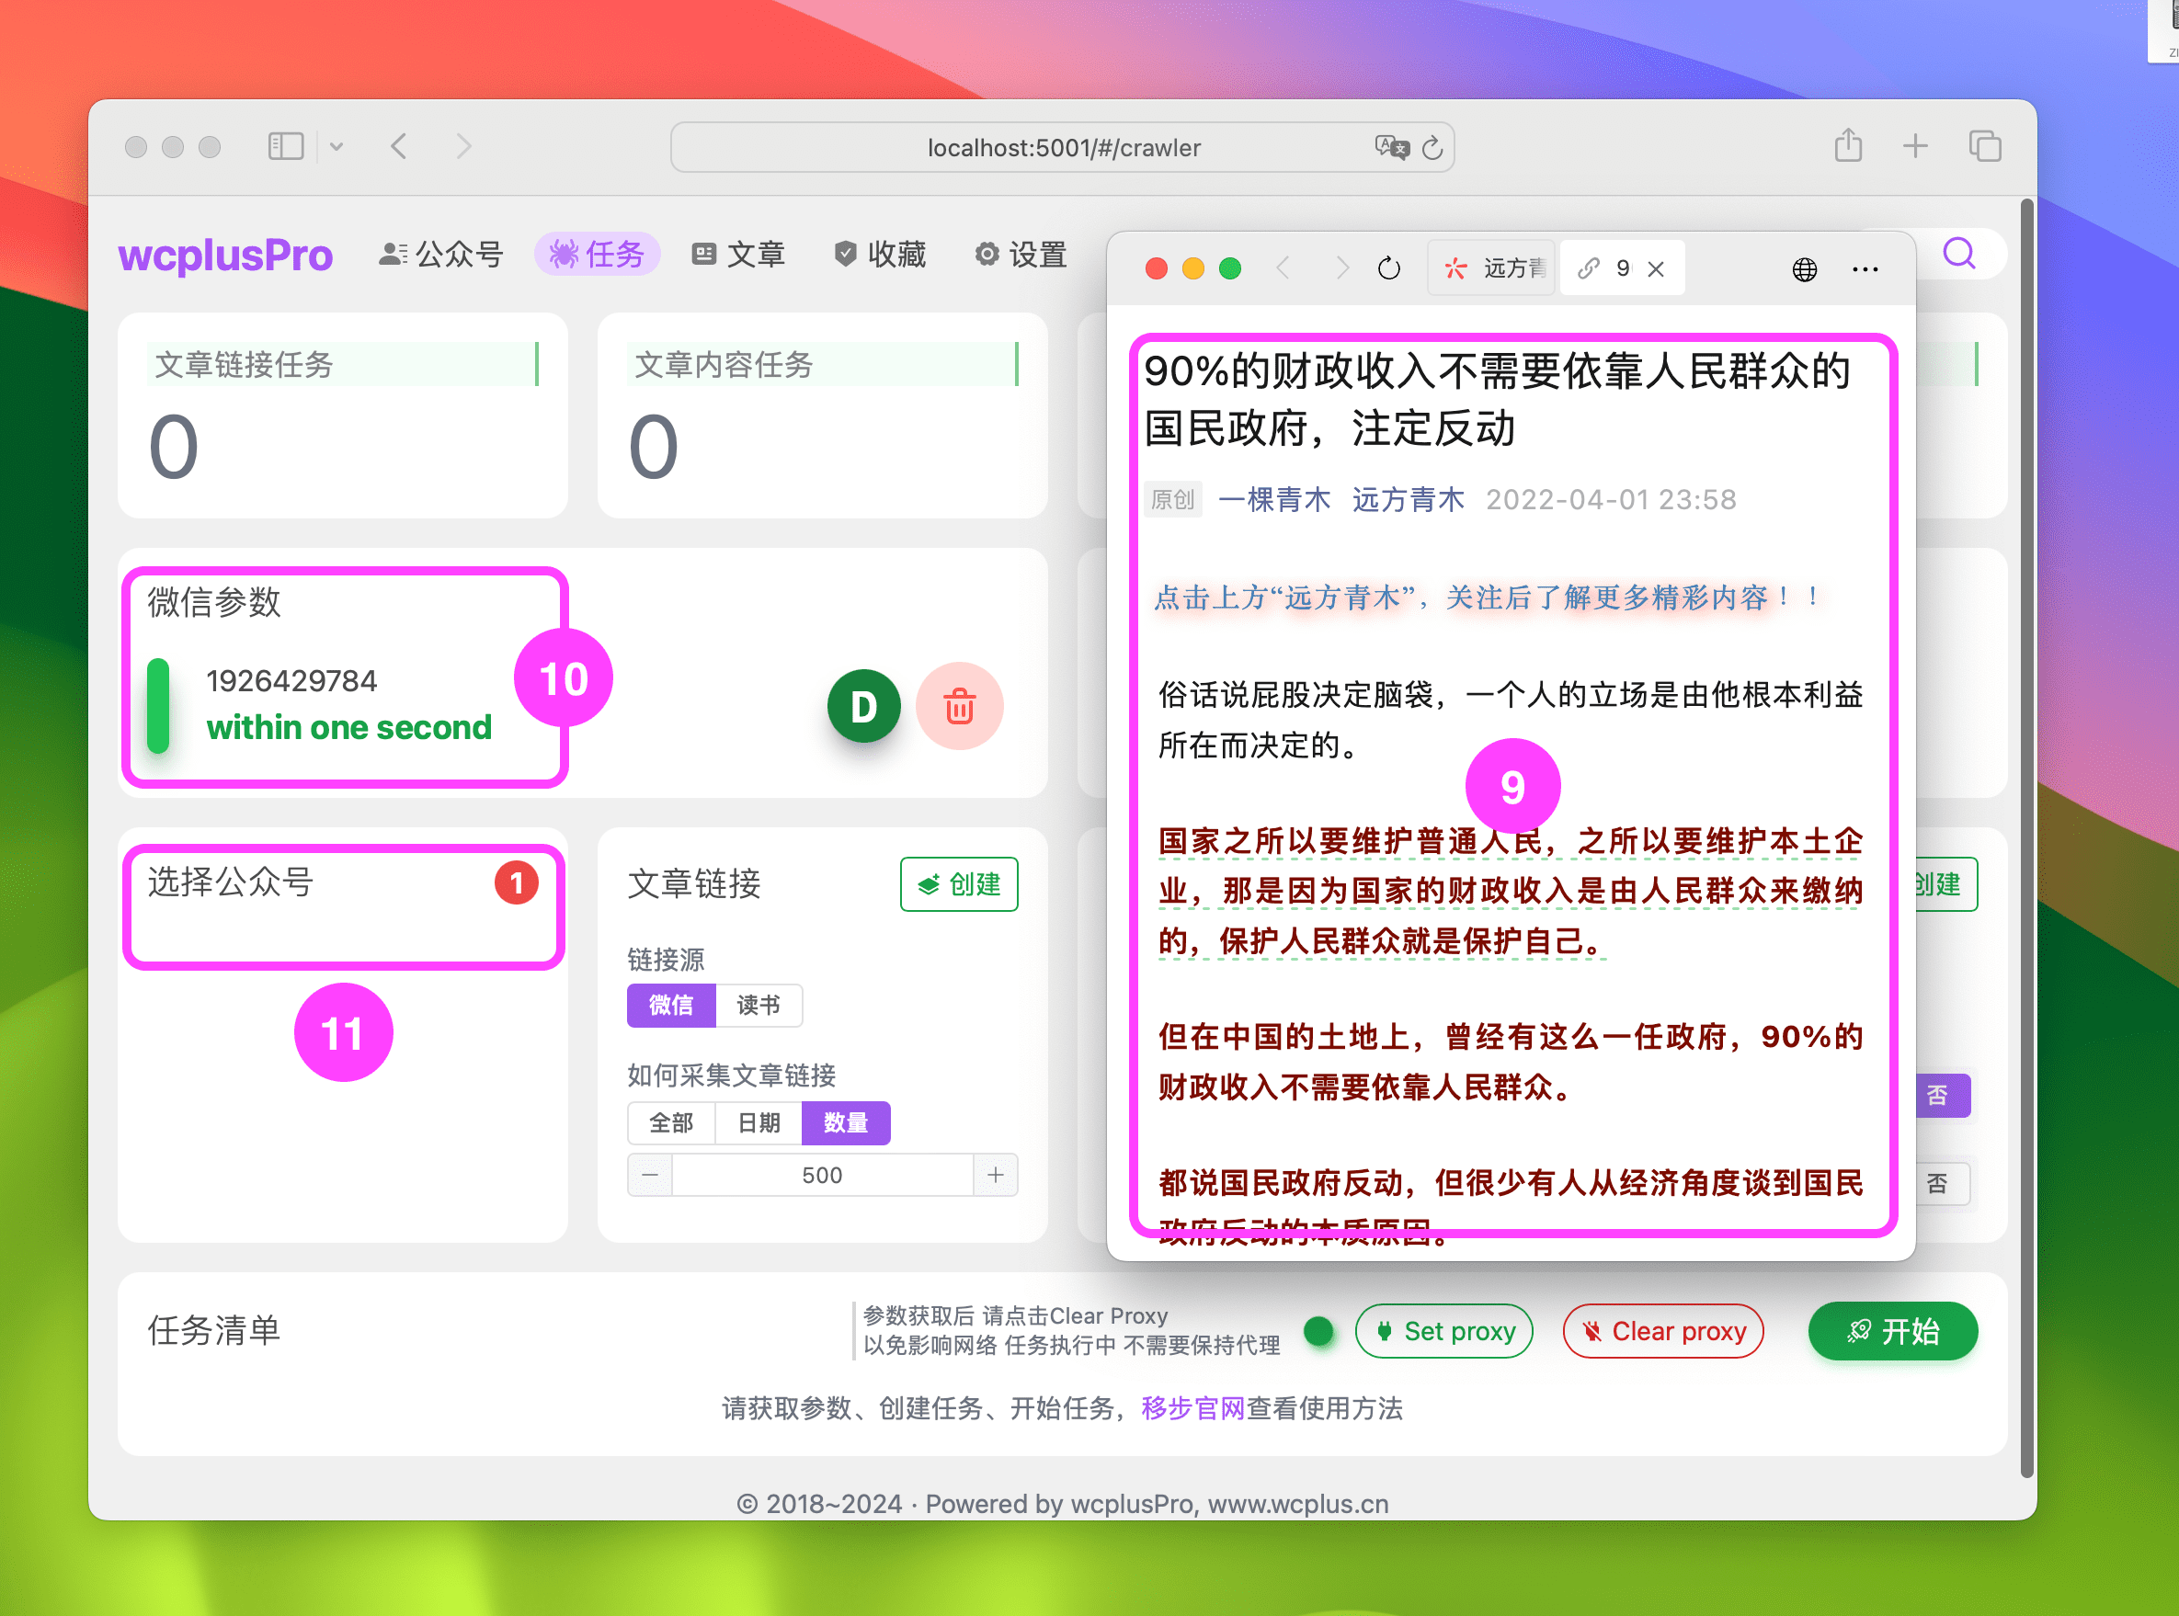Open search with the magnifier icon

pyautogui.click(x=1959, y=254)
